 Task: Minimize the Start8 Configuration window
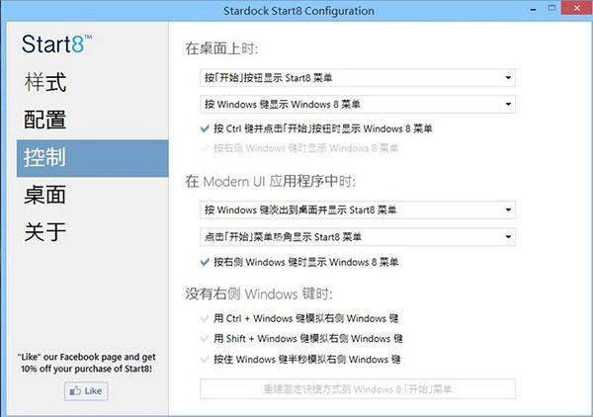(x=534, y=9)
